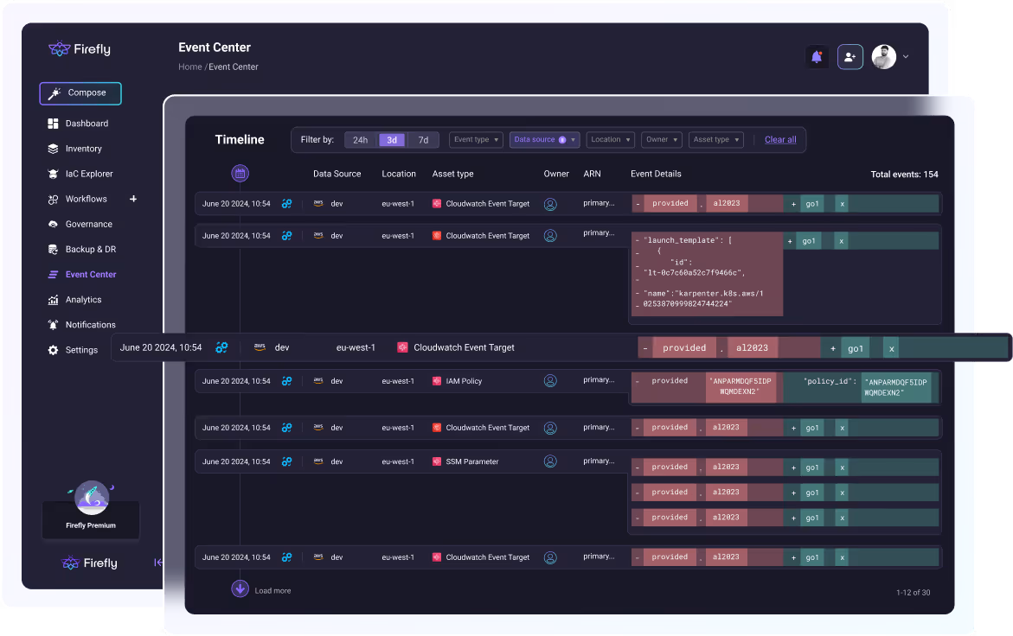Click the policy_id event detail value
The height and width of the screenshot is (636, 1013).
897,388
